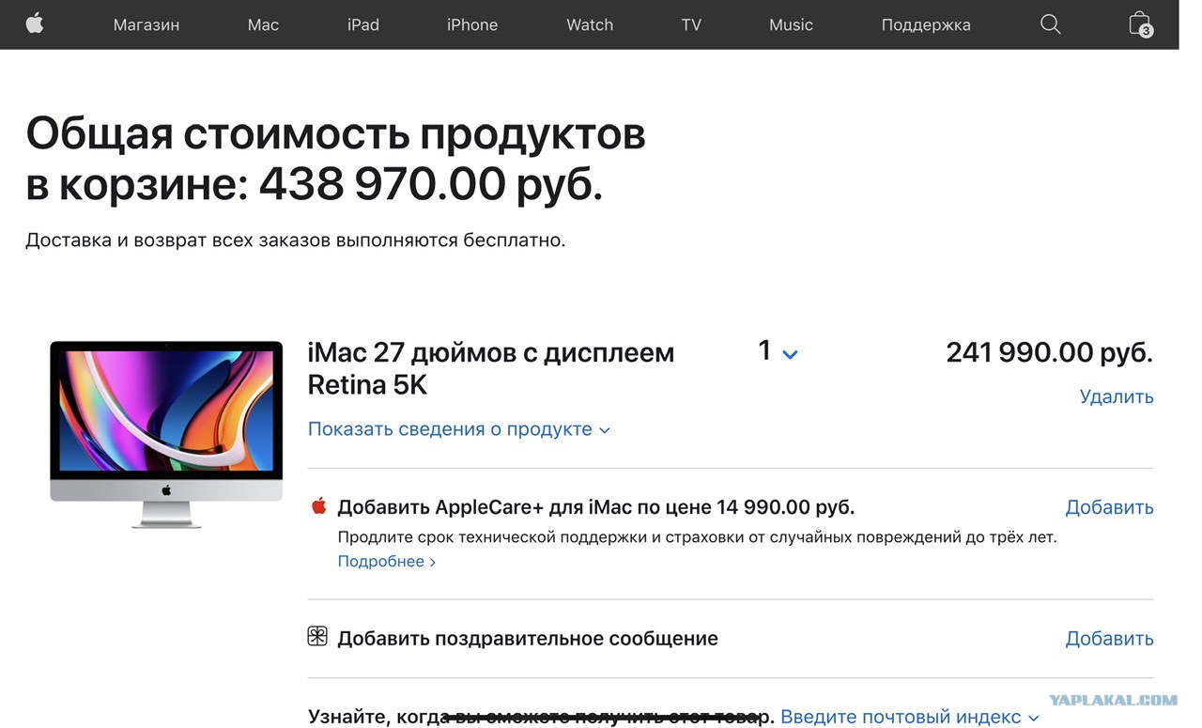This screenshot has width=1202, height=728.
Task: Go to the Mac section
Action: pos(263,24)
